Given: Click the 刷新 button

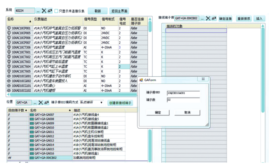Looking at the screenshot, I should pos(98,11).
